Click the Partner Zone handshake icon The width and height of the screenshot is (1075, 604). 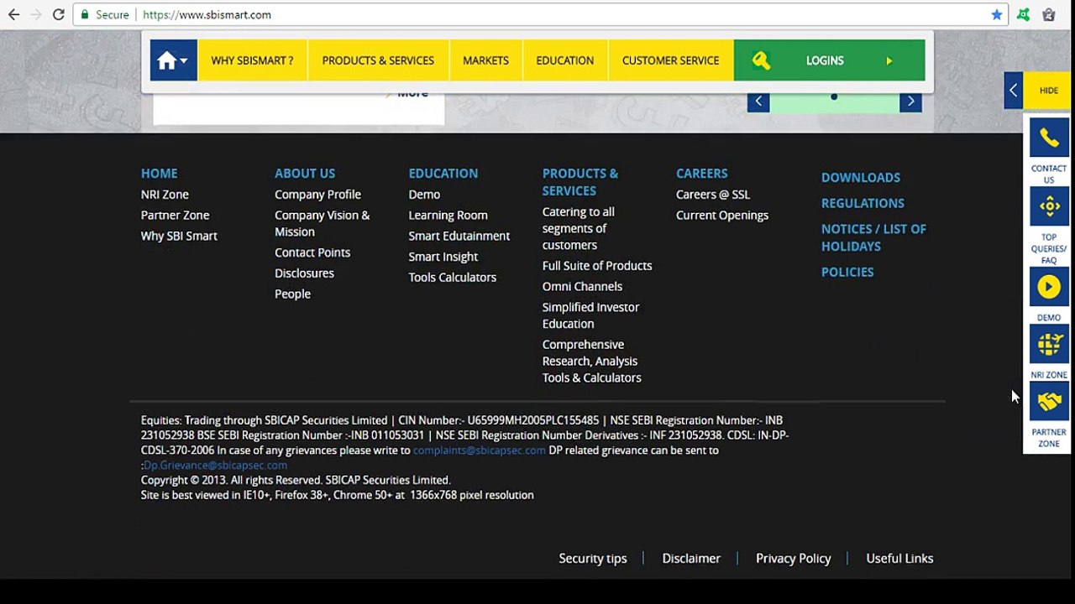tap(1049, 402)
